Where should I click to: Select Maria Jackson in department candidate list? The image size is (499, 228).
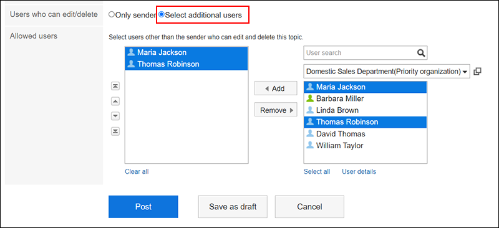[x=366, y=87]
